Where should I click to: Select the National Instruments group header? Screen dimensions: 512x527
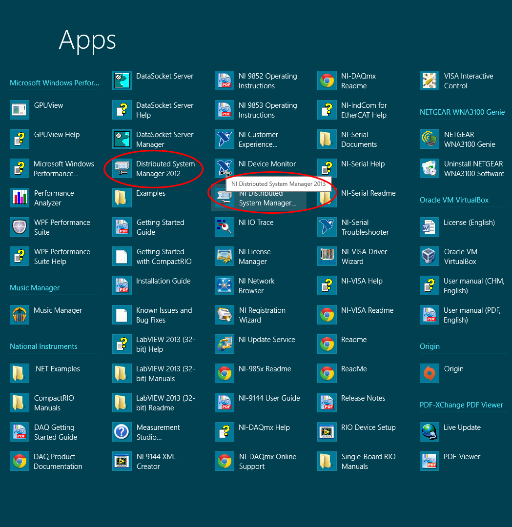pyautogui.click(x=43, y=346)
